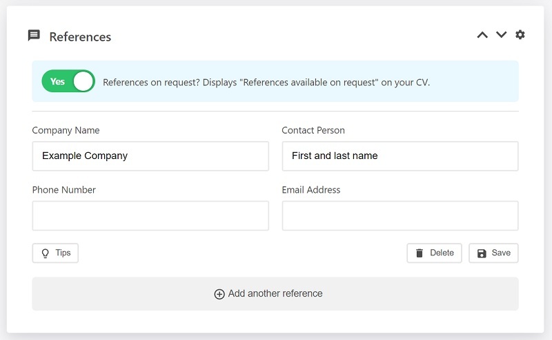Click the lightbulb Tips button
The height and width of the screenshot is (340, 552).
pyautogui.click(x=55, y=253)
